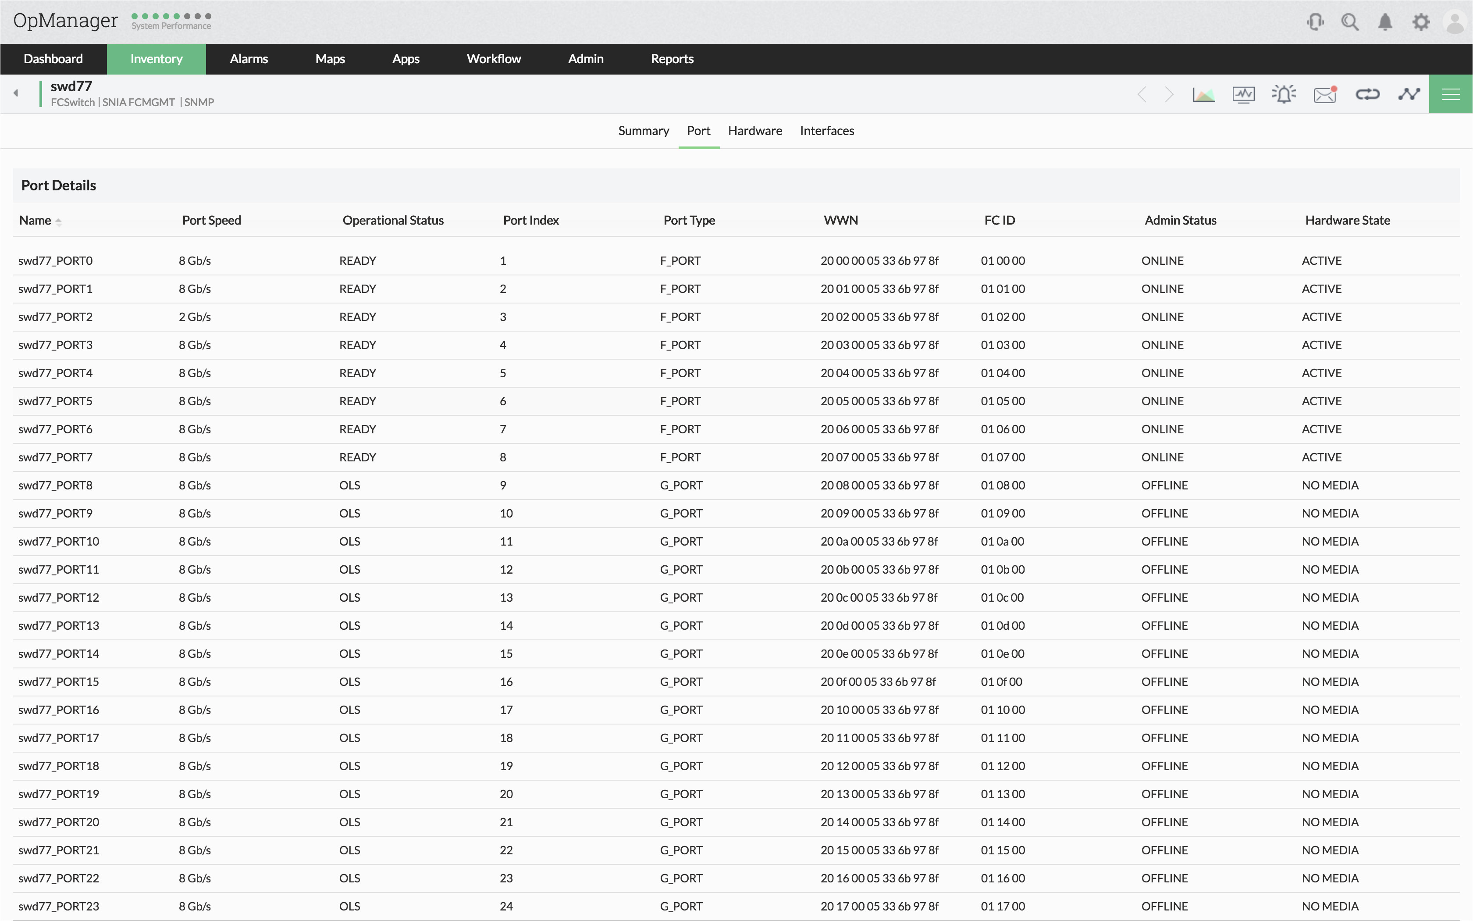Open the Apps menu
Screen dimensions: 1473x921
[x=406, y=59]
